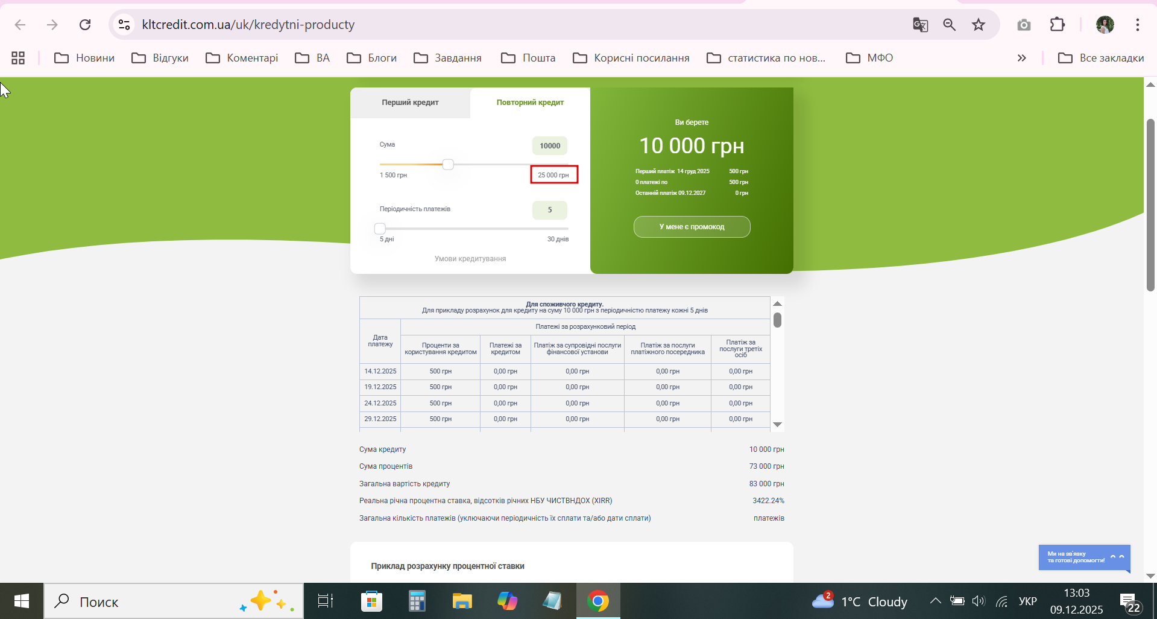Open the МФО bookmark folder
This screenshot has width=1157, height=619.
click(869, 58)
